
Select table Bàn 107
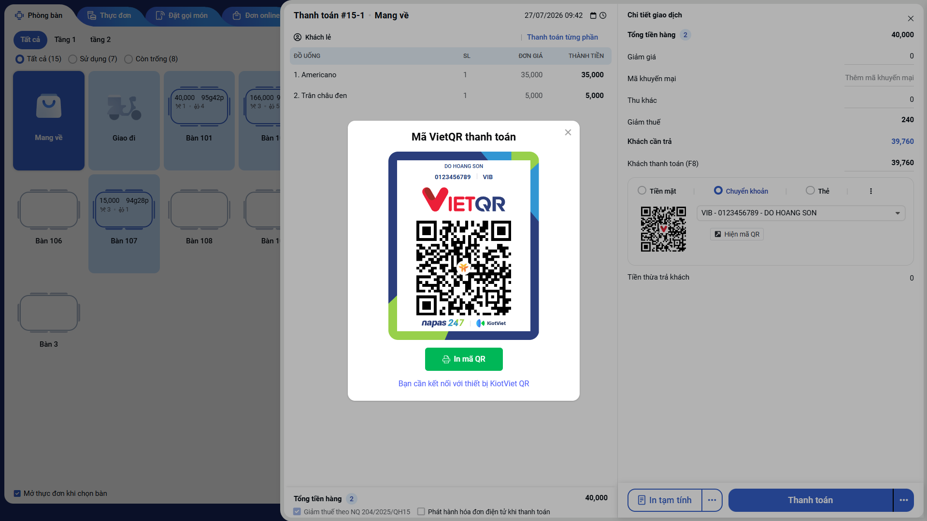tap(124, 224)
